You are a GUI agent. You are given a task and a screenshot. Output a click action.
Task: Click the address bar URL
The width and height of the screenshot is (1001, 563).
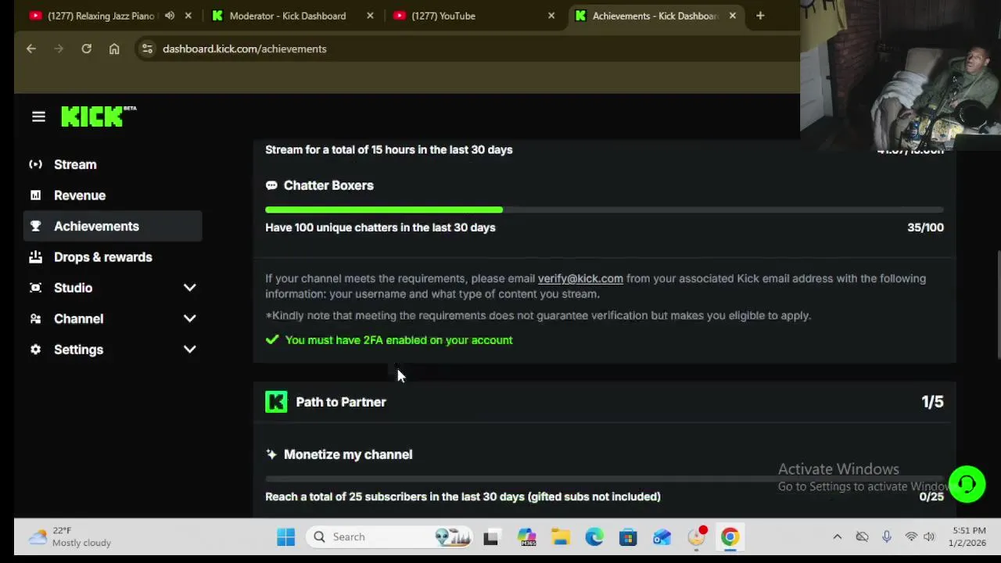(244, 48)
